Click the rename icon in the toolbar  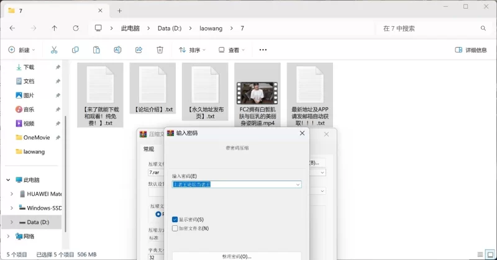point(117,50)
